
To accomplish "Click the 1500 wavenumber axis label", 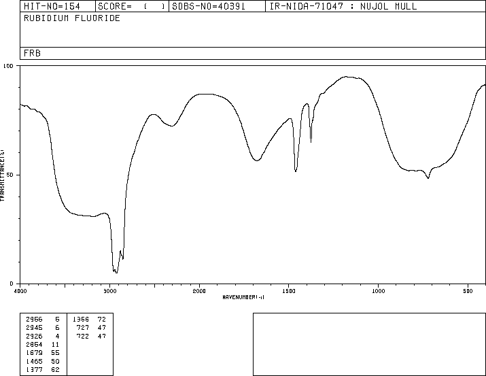I will coord(289,291).
